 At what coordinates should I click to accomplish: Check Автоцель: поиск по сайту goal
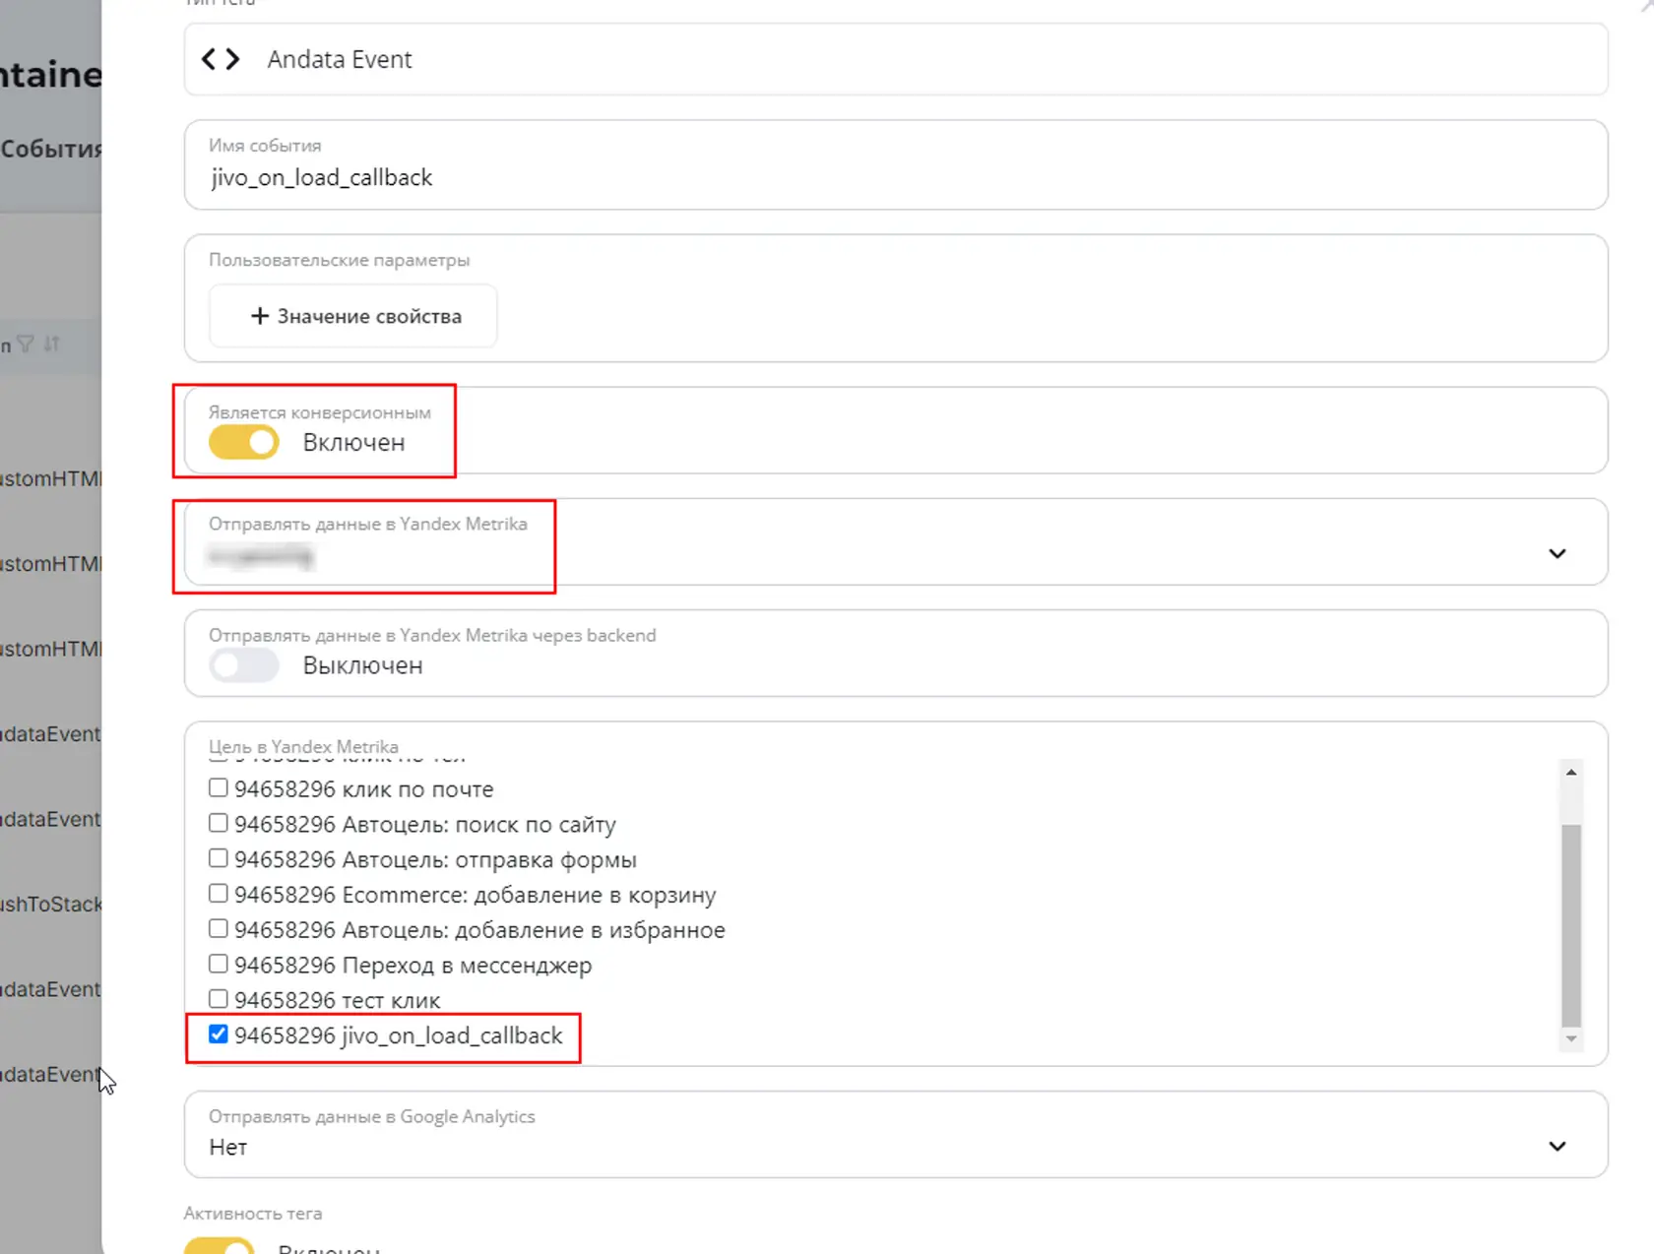219,823
